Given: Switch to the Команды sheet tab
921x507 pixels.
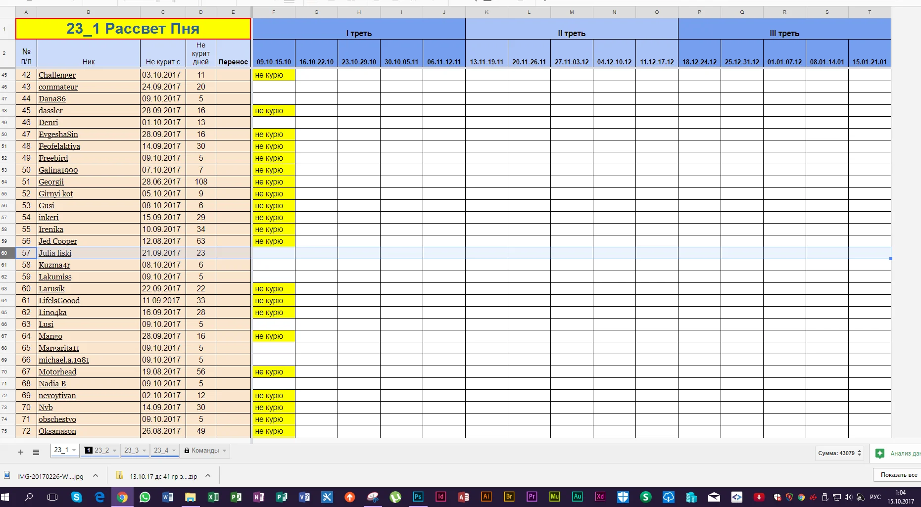Looking at the screenshot, I should tap(205, 451).
